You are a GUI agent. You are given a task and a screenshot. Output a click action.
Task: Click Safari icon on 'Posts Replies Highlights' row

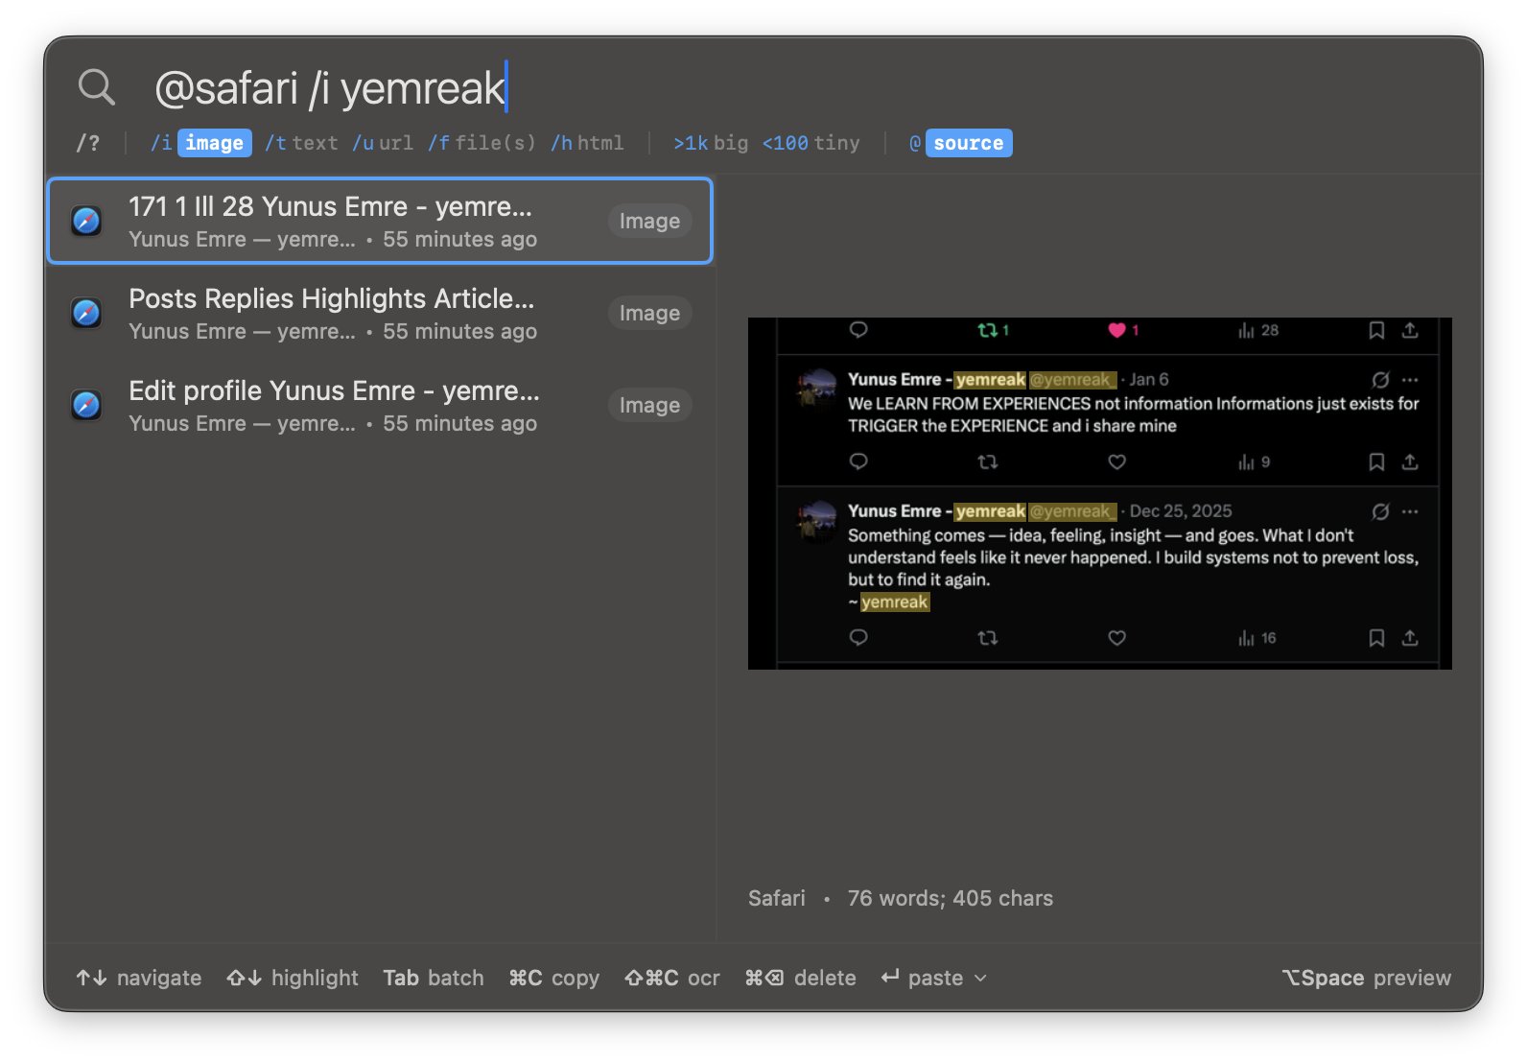click(86, 313)
